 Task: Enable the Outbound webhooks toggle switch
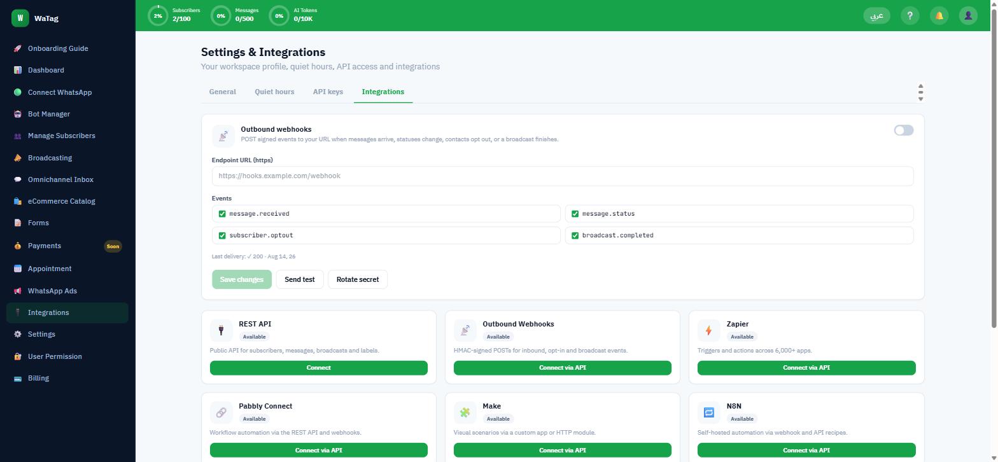(x=904, y=130)
